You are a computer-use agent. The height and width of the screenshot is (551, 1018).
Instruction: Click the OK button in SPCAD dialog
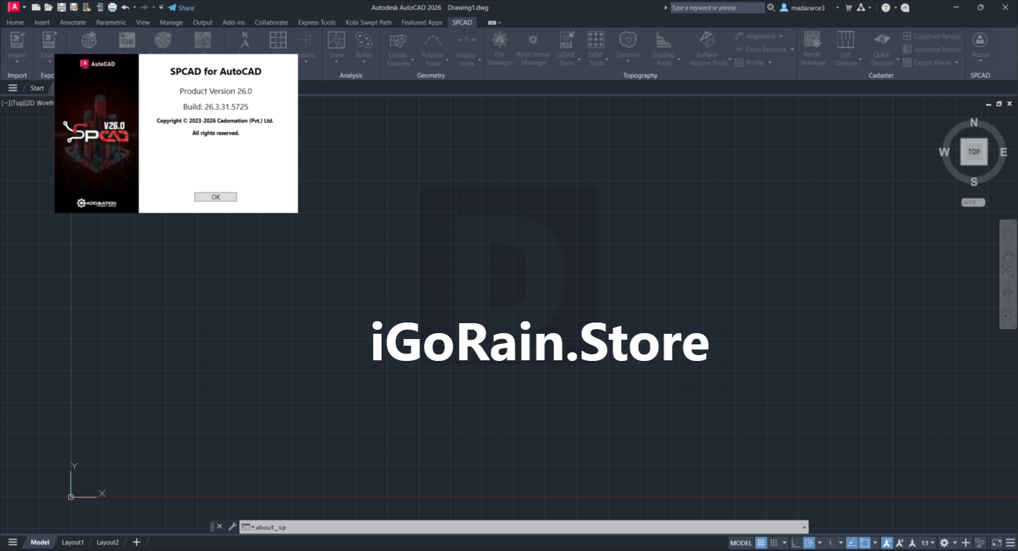[215, 197]
